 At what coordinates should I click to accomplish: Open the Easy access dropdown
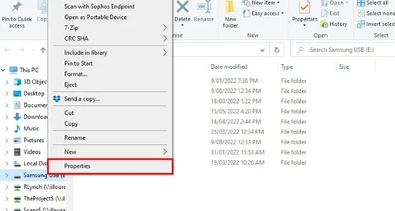264,14
